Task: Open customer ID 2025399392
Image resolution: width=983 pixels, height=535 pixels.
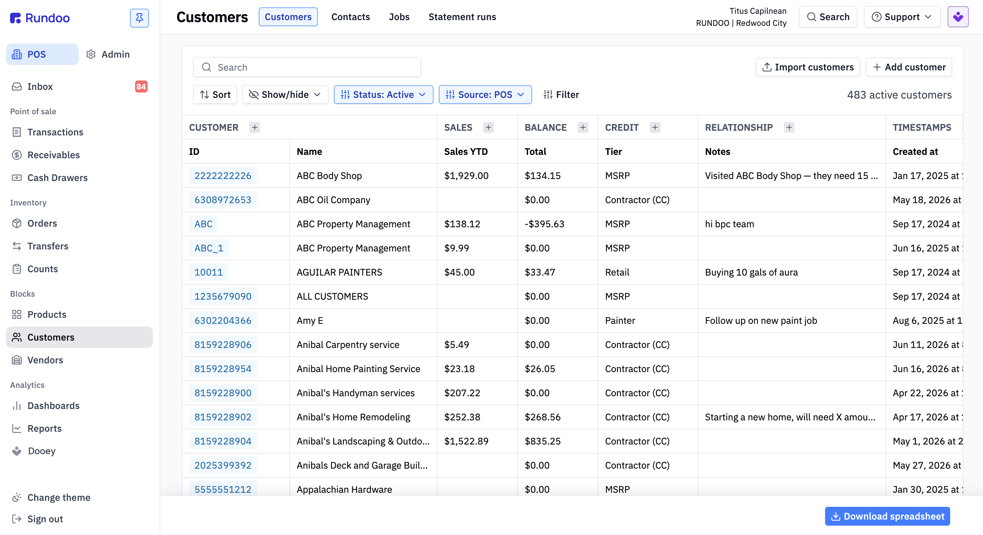Action: pos(223,466)
